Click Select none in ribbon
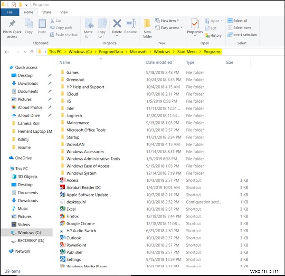The width and height of the screenshot is (285, 276). click(239, 28)
